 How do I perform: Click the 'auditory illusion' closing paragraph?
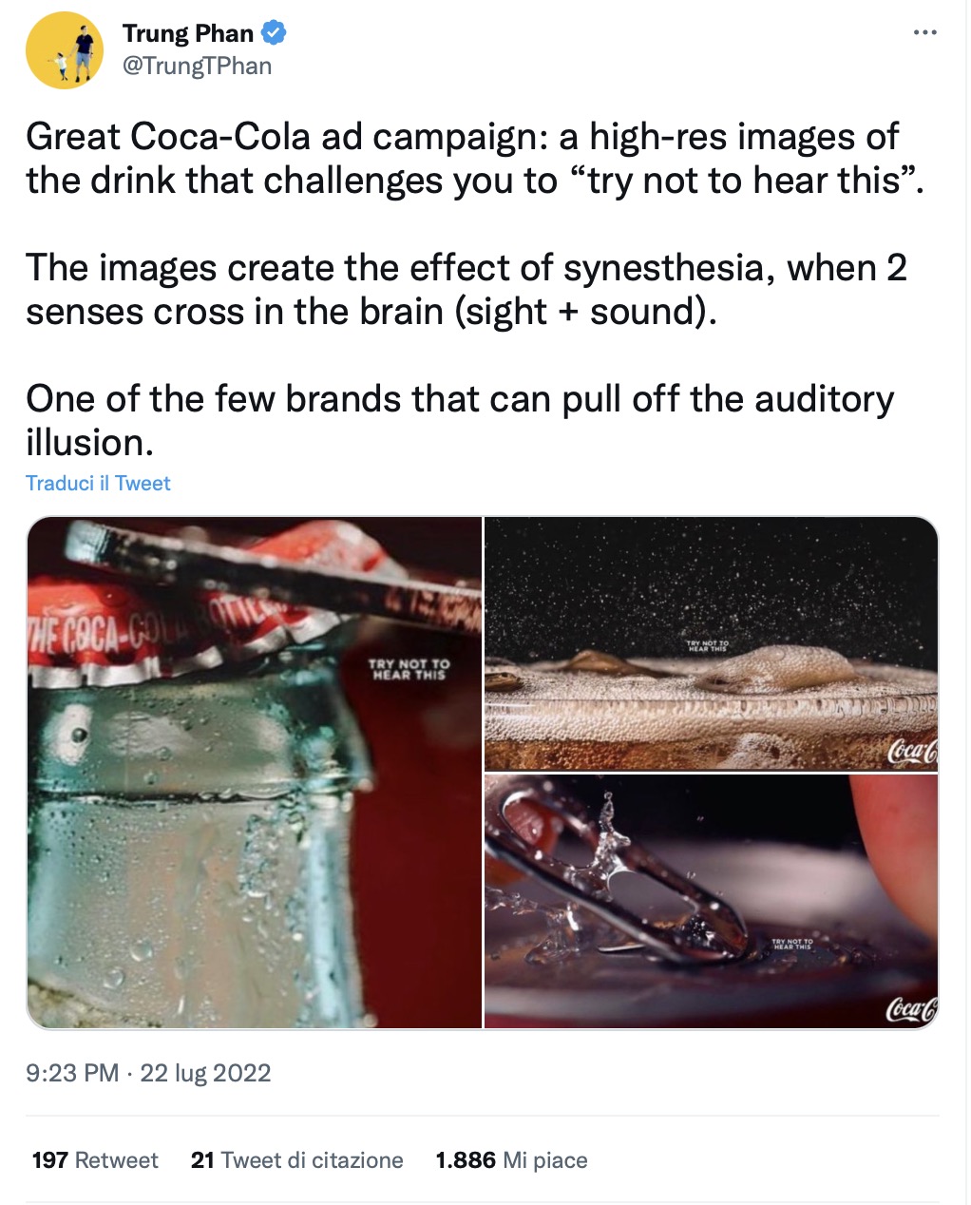pos(460,420)
